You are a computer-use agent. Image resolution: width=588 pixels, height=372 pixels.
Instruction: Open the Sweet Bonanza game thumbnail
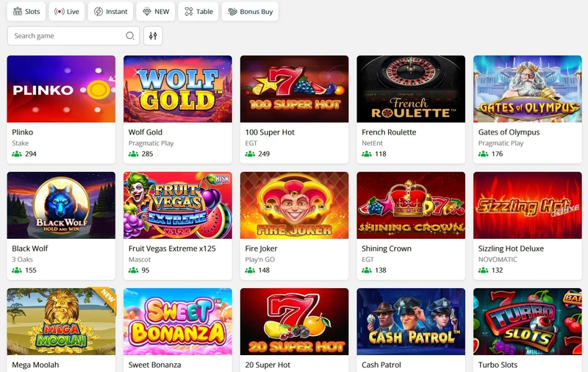178,321
